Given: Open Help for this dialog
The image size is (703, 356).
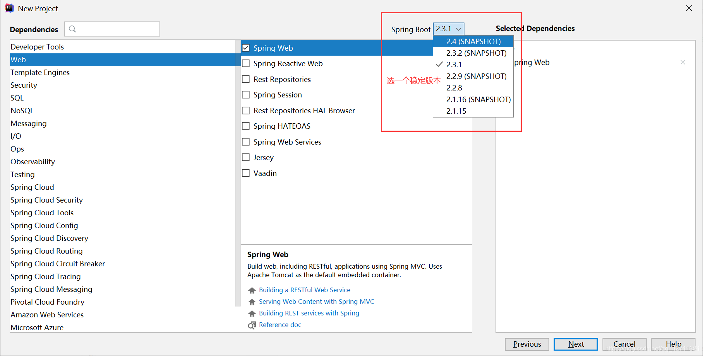Looking at the screenshot, I should point(673,344).
